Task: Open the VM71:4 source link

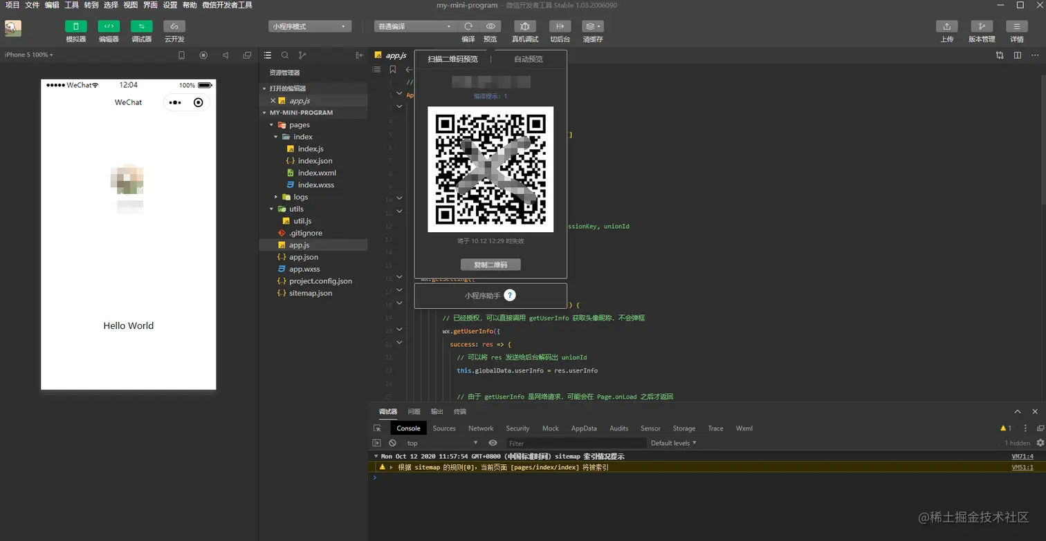Action: coord(1022,457)
